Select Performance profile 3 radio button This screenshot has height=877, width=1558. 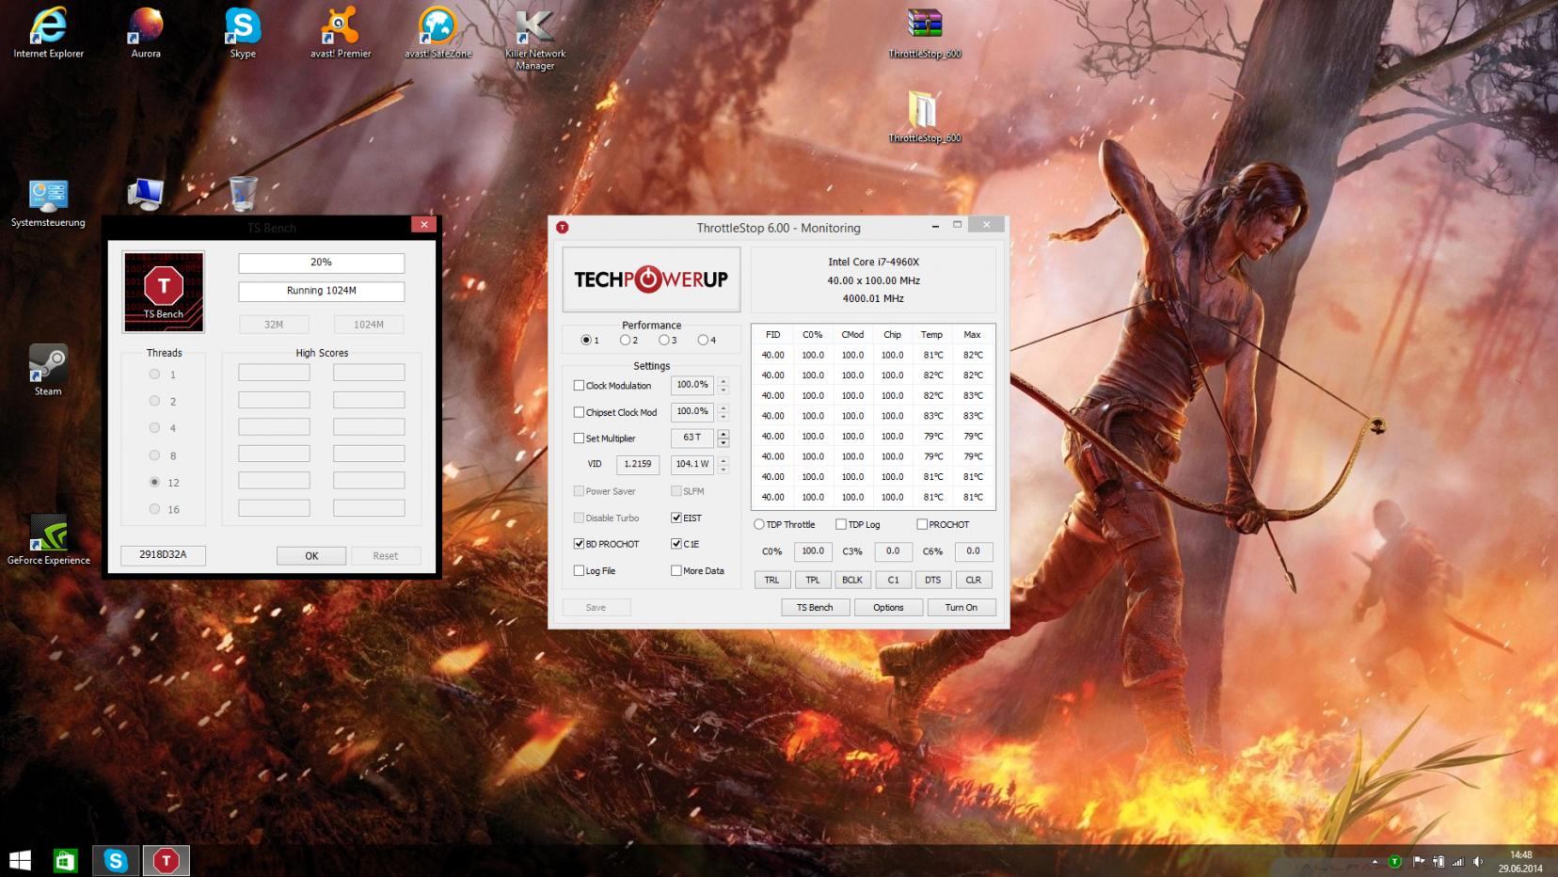click(x=664, y=340)
